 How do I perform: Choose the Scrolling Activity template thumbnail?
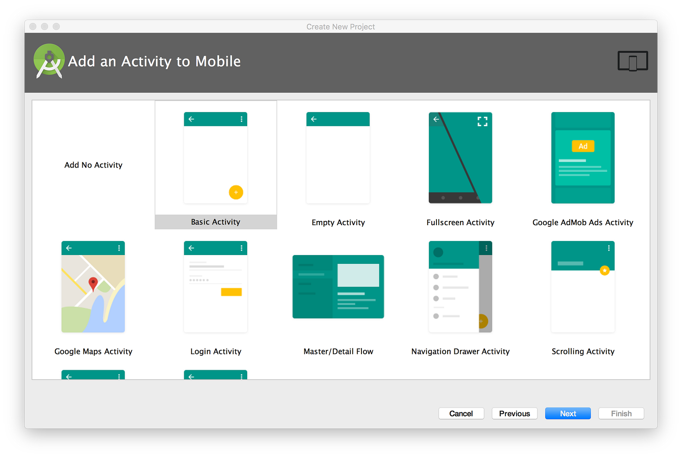(583, 287)
